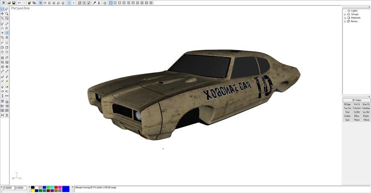Select the lasso selection tool
This screenshot has width=371, height=193.
tap(7, 9)
